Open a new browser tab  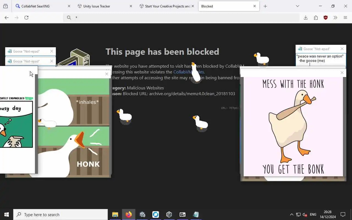tap(265, 6)
